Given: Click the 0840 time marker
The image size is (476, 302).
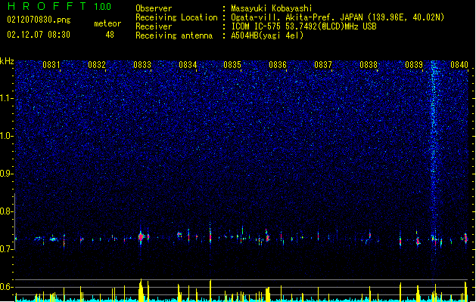Looking at the screenshot, I should pyautogui.click(x=459, y=65).
